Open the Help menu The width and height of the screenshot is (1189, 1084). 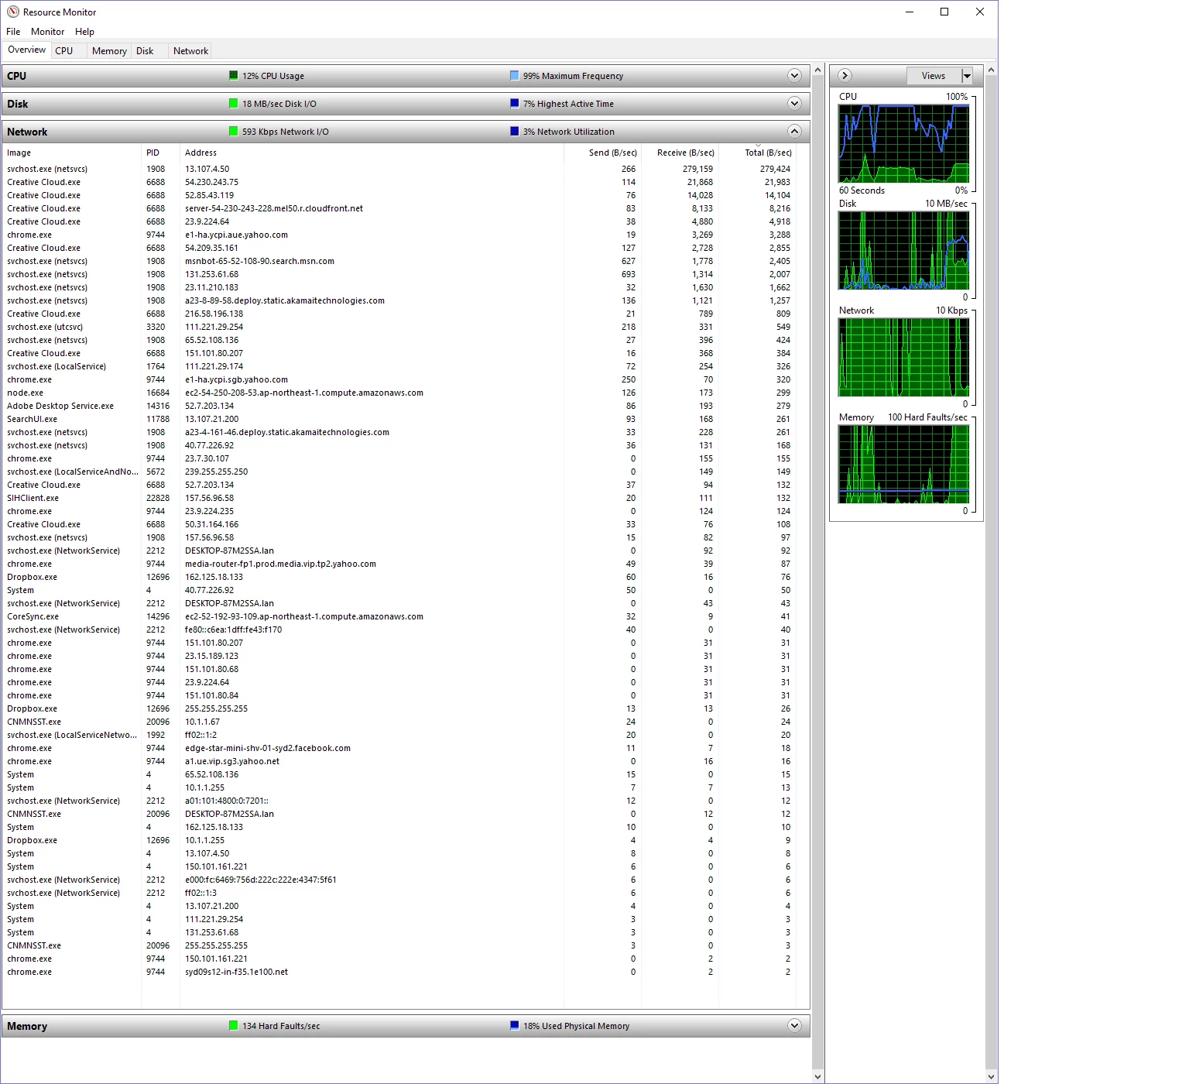point(84,32)
